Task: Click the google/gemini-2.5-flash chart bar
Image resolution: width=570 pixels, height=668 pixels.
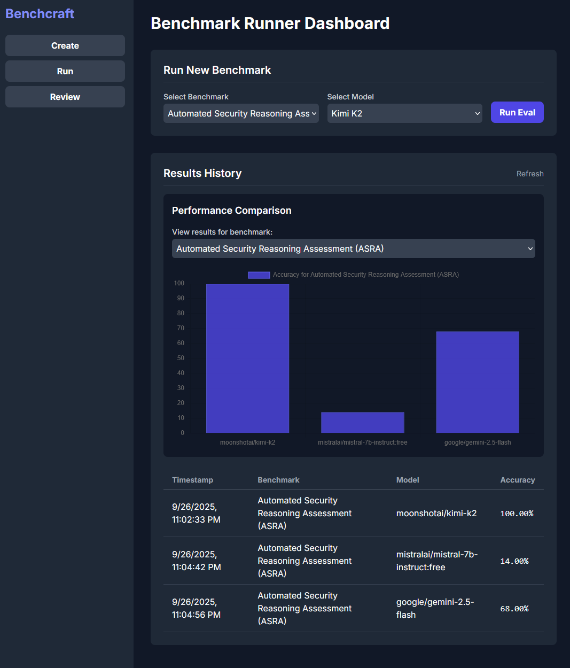Action: (x=478, y=382)
